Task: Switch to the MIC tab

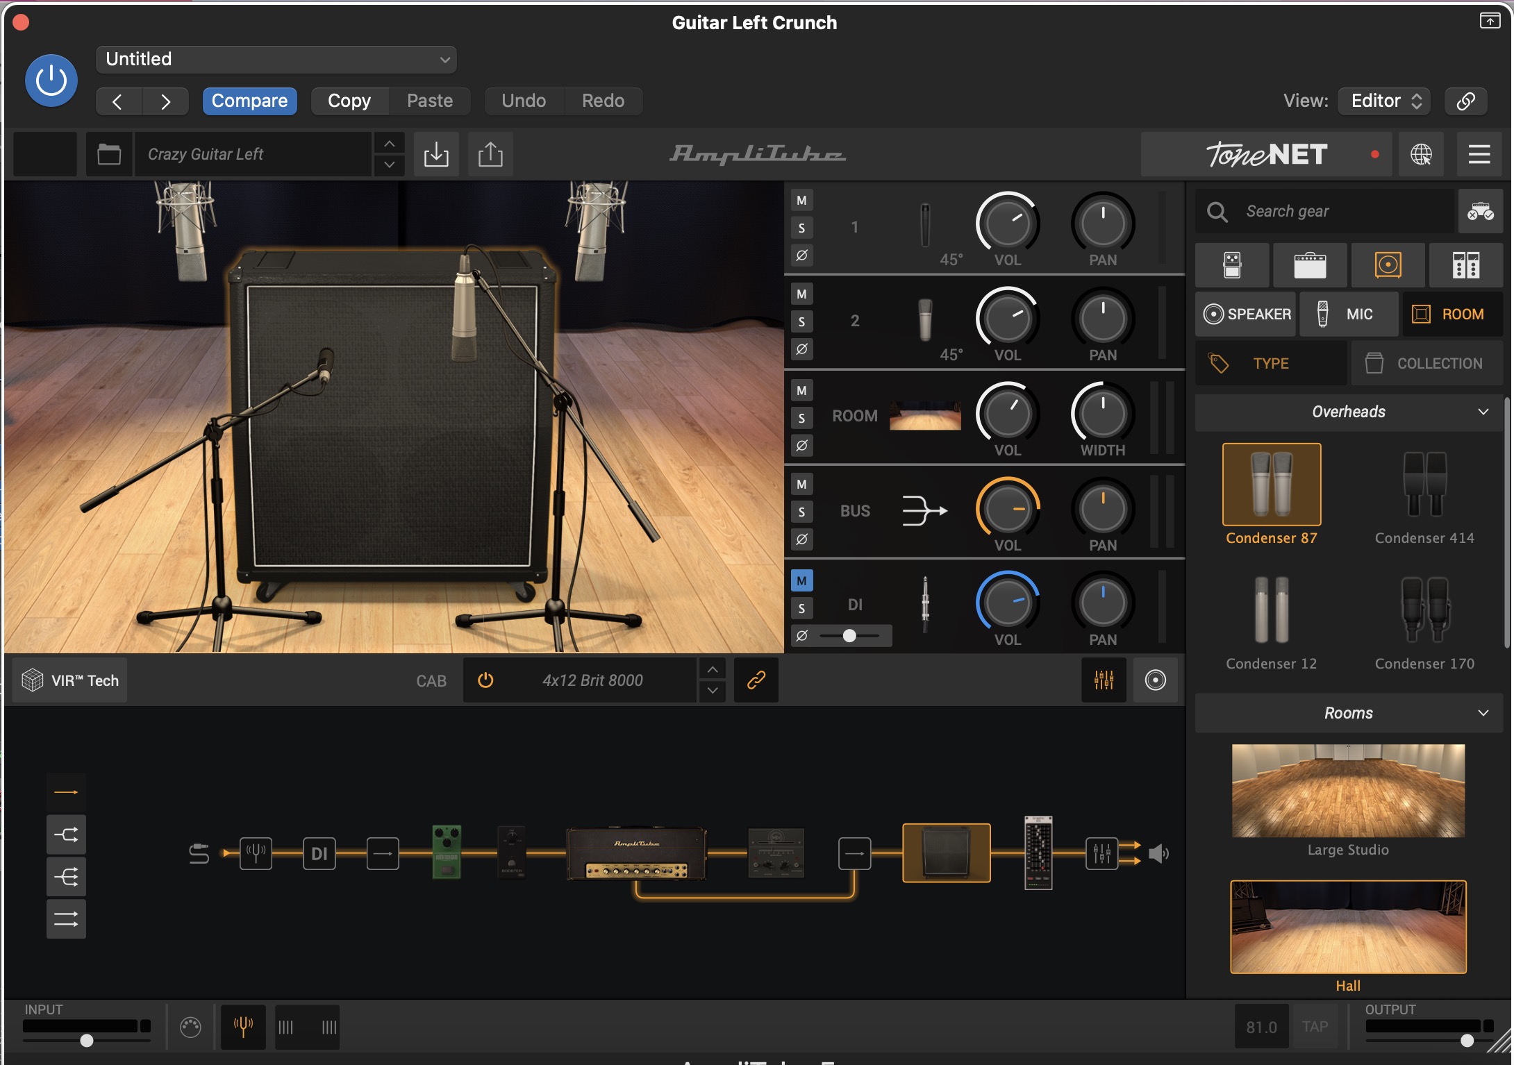Action: pos(1349,315)
